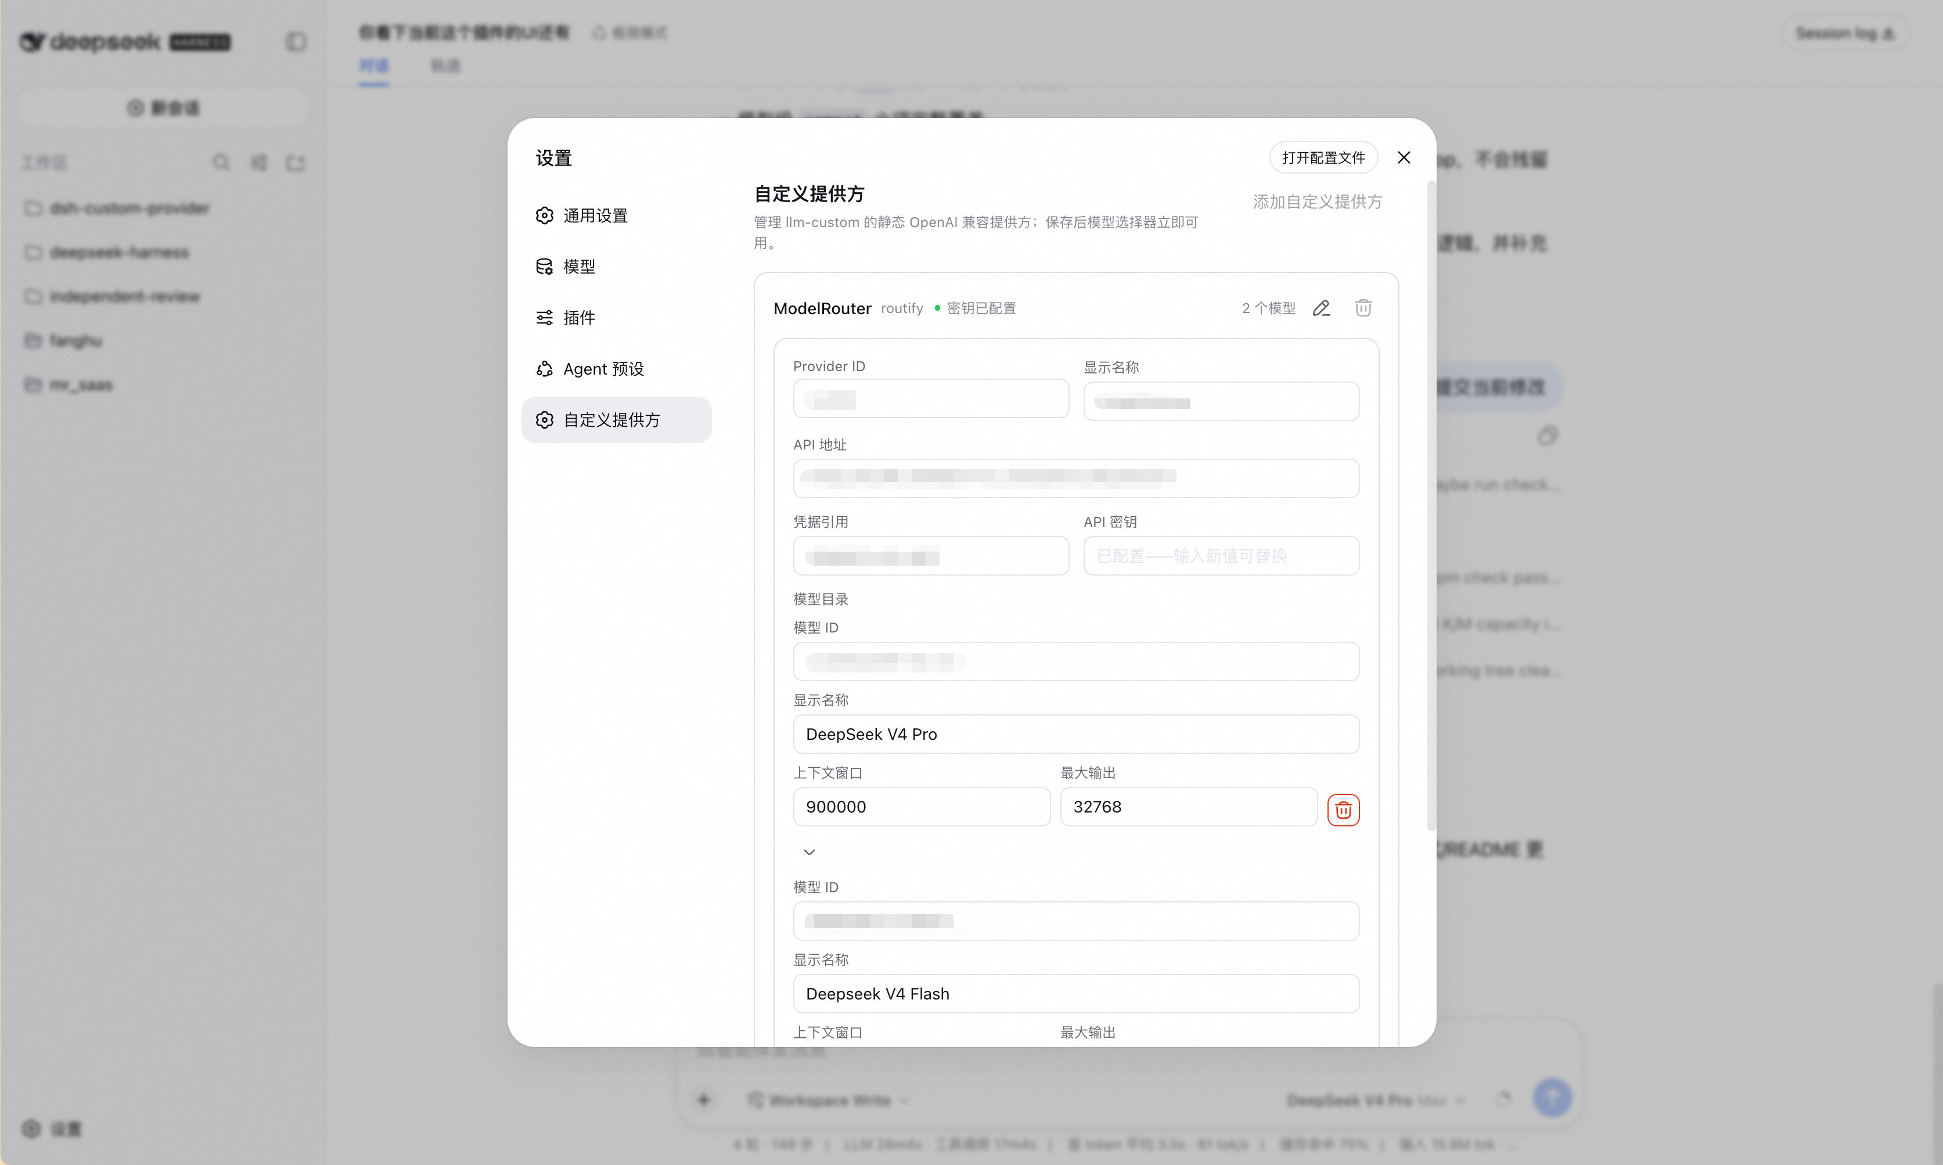Click the settings dialog vertical scrollbar

pyautogui.click(x=1431, y=506)
